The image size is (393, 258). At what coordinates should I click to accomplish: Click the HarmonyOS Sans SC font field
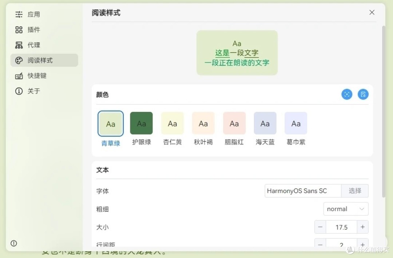303,191
